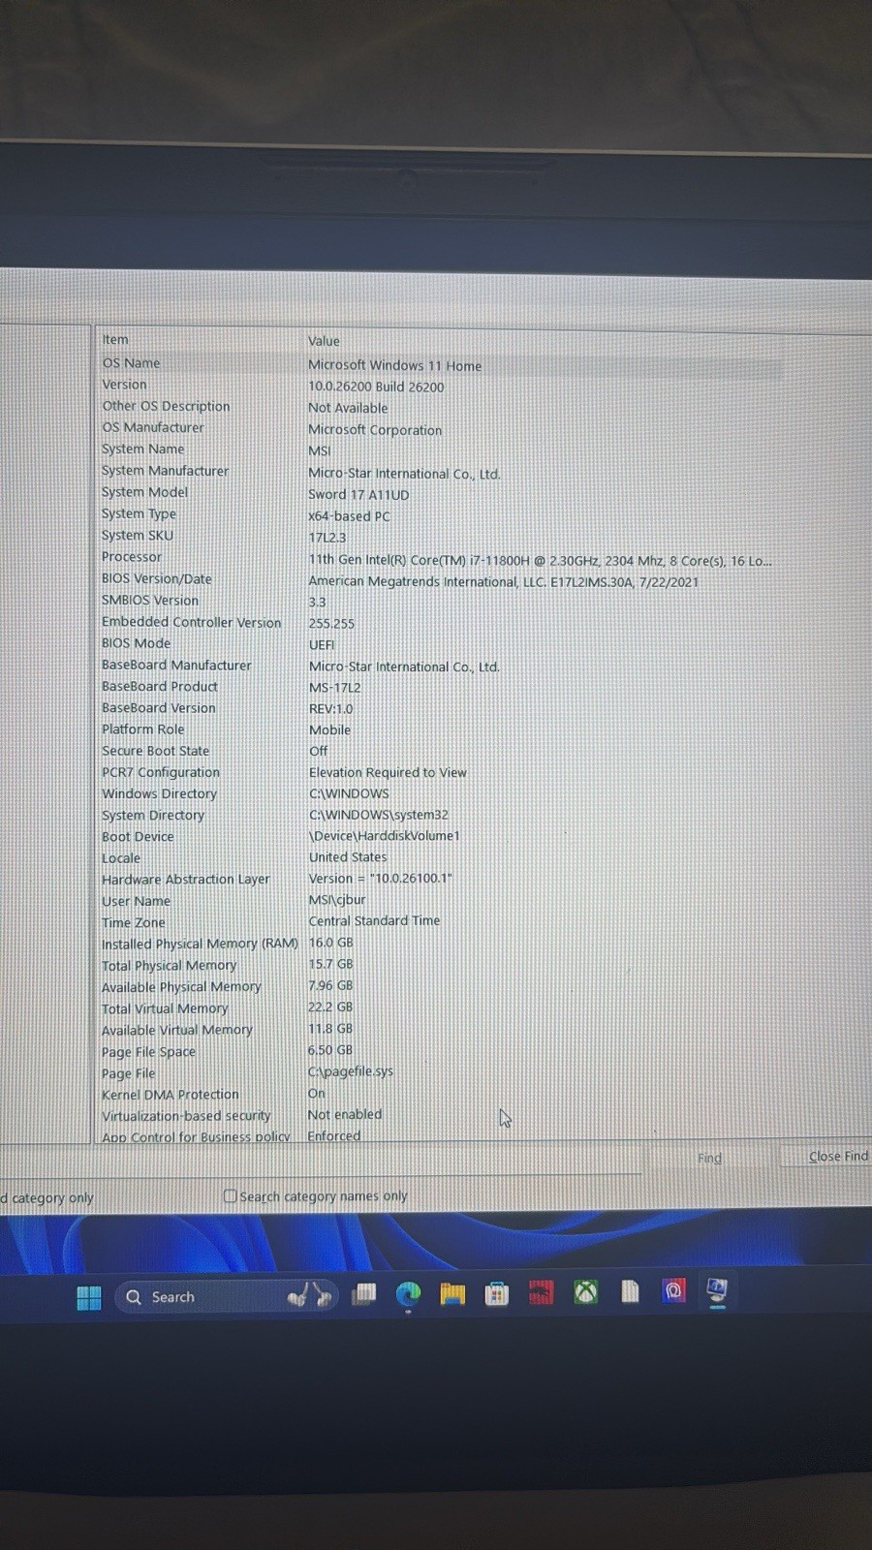Viewport: 872px width, 1550px height.
Task: Click the value 'Sword 17 A11UD'
Action: point(358,494)
